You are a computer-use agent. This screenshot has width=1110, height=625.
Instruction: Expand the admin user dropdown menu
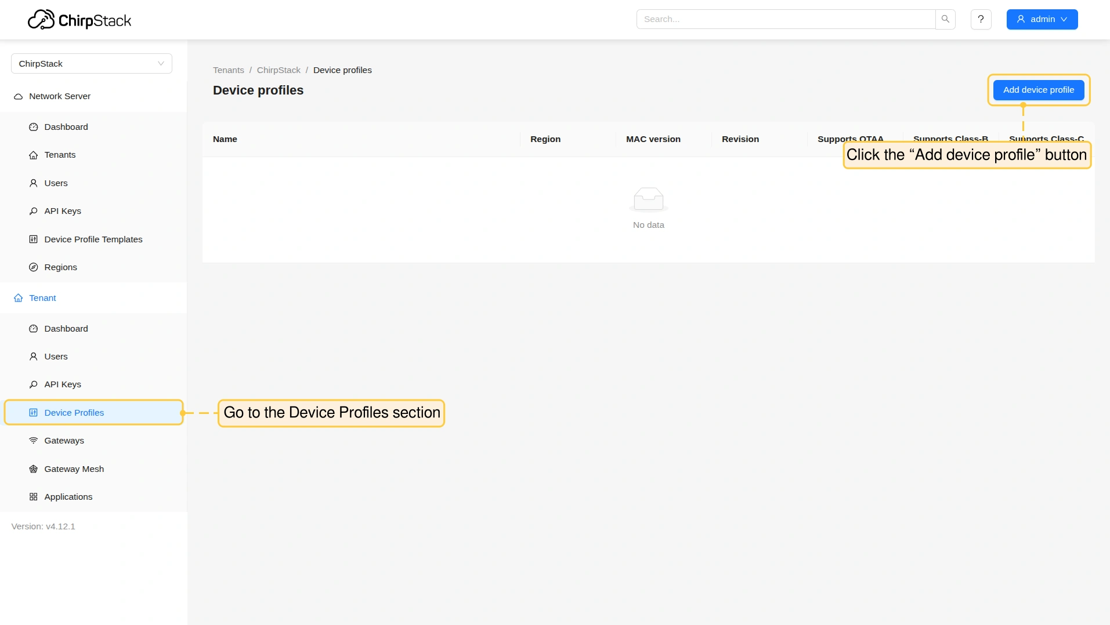tap(1042, 19)
